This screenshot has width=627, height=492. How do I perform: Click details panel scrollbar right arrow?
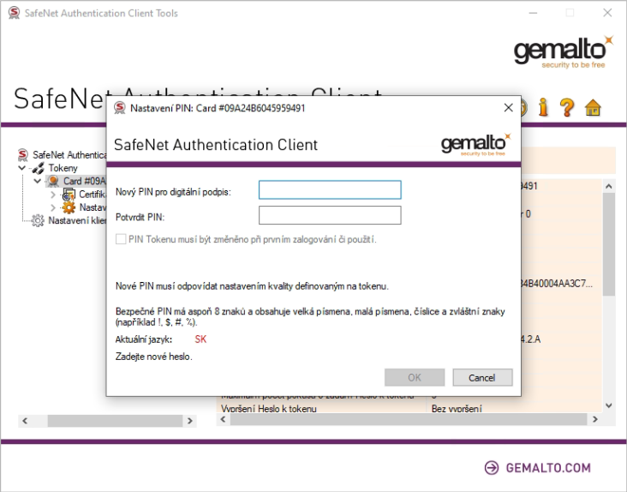(595, 419)
